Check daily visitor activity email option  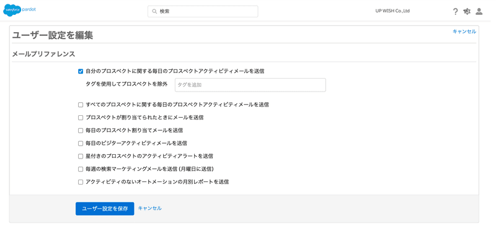click(81, 143)
